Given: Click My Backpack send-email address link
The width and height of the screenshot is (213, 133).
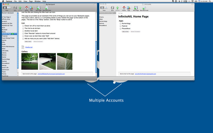Looking at the screenshot, I should tap(51, 74).
